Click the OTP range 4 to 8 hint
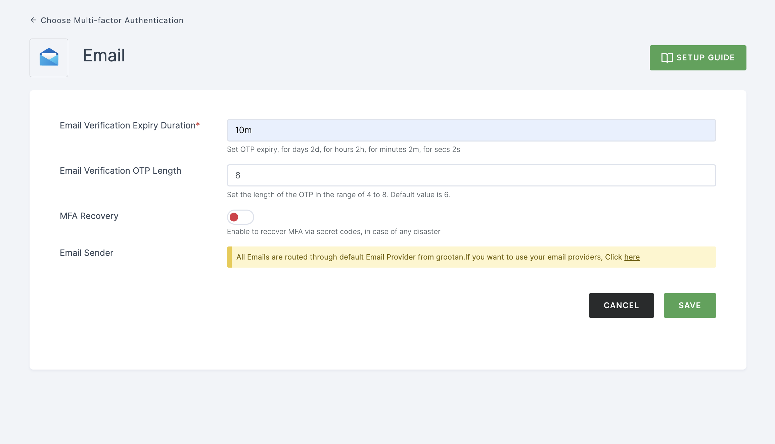This screenshot has width=775, height=444. click(338, 195)
